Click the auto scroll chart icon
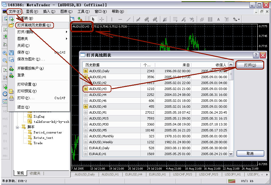 click(x=5, y=70)
